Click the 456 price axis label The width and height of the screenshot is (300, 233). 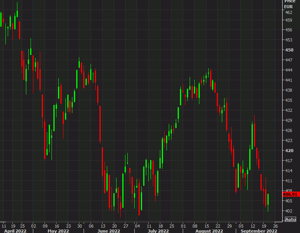point(289,30)
